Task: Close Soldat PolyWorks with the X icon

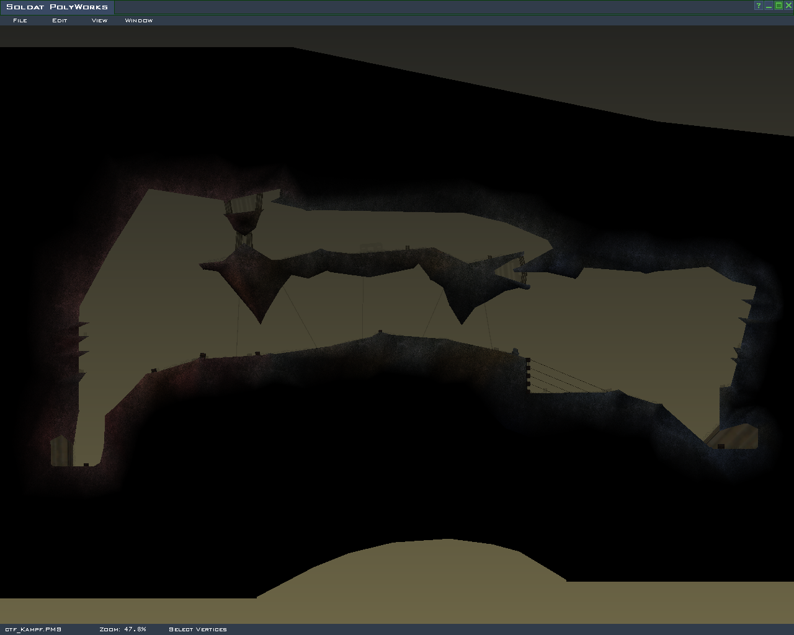Action: coord(788,6)
